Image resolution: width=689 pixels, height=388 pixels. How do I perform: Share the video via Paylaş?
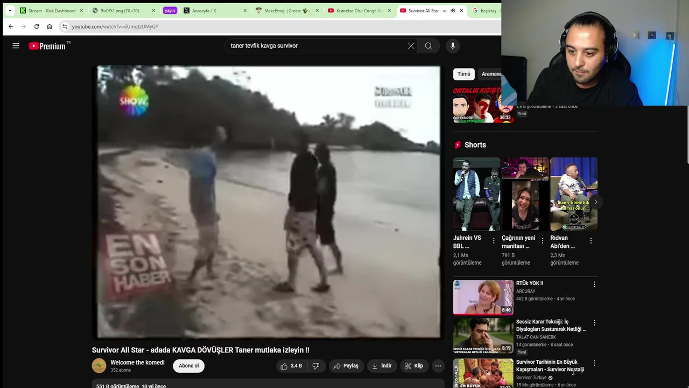click(x=346, y=366)
